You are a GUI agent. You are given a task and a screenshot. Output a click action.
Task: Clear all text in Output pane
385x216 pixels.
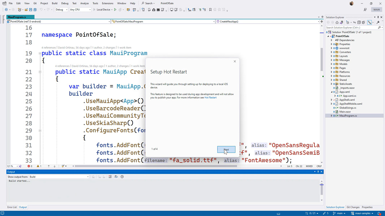coord(110,177)
